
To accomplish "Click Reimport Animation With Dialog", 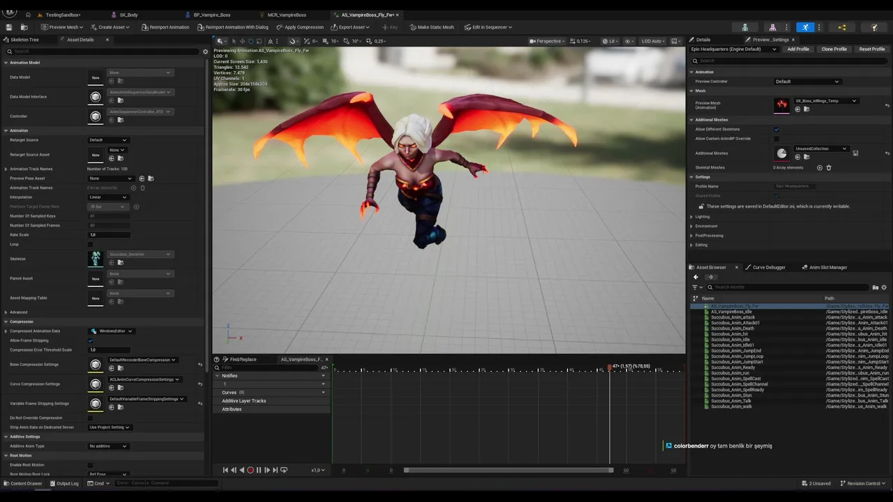I will pos(232,27).
